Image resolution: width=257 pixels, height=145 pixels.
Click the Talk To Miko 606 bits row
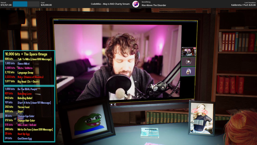tap(28, 59)
